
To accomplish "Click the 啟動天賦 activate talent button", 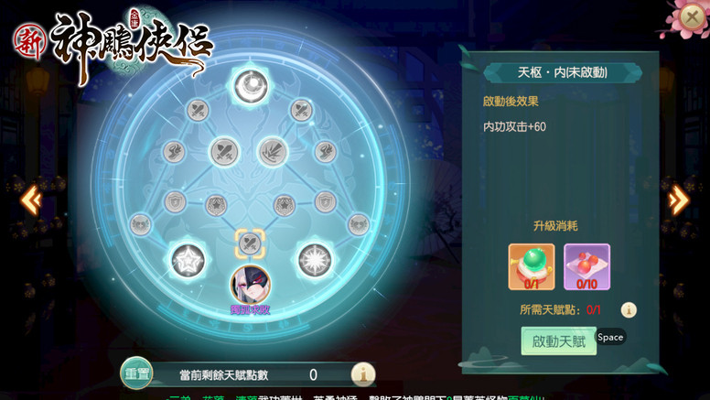I will tap(559, 341).
